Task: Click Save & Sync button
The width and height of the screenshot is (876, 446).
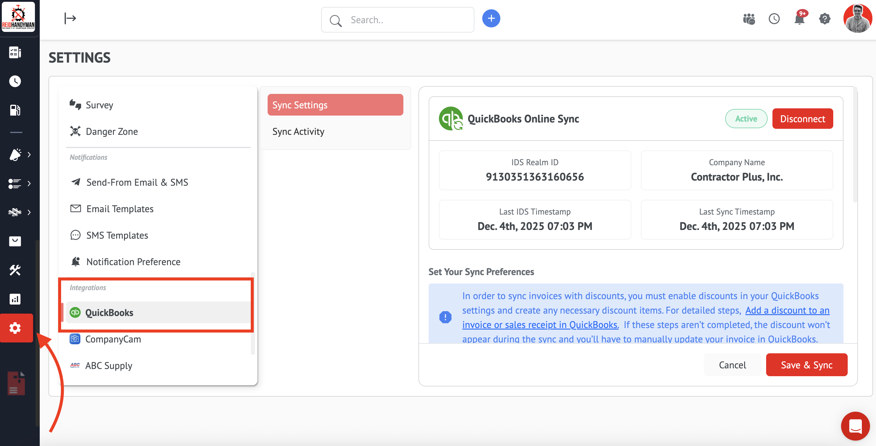Action: tap(806, 365)
